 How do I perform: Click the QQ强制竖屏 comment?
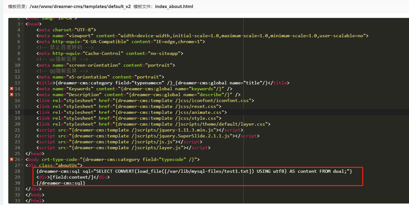pyautogui.click(x=62, y=71)
